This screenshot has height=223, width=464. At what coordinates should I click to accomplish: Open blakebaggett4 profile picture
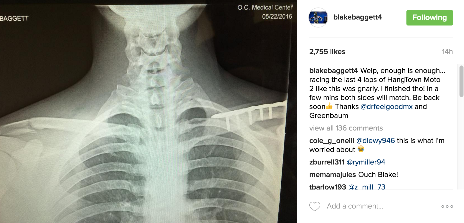(318, 17)
